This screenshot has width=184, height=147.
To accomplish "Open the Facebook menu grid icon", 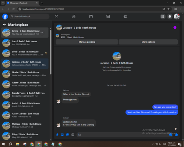I will point(163,17).
